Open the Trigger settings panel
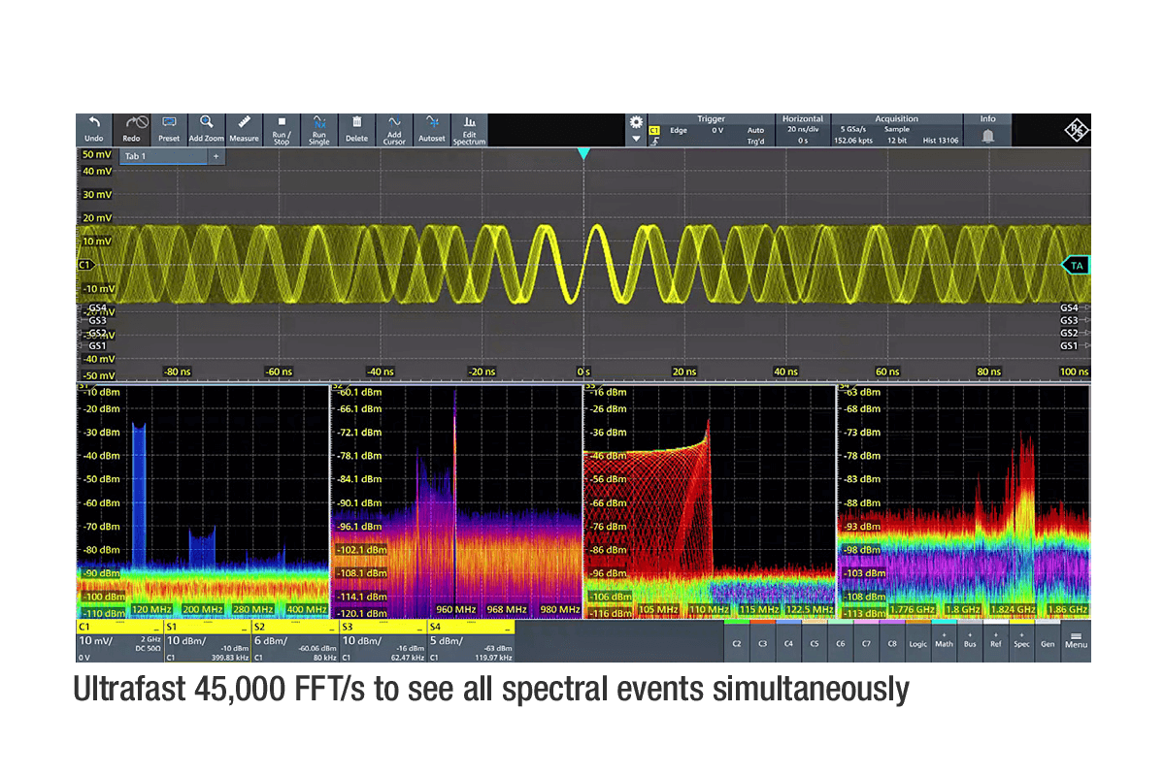This screenshot has height=776, width=1165. (711, 130)
